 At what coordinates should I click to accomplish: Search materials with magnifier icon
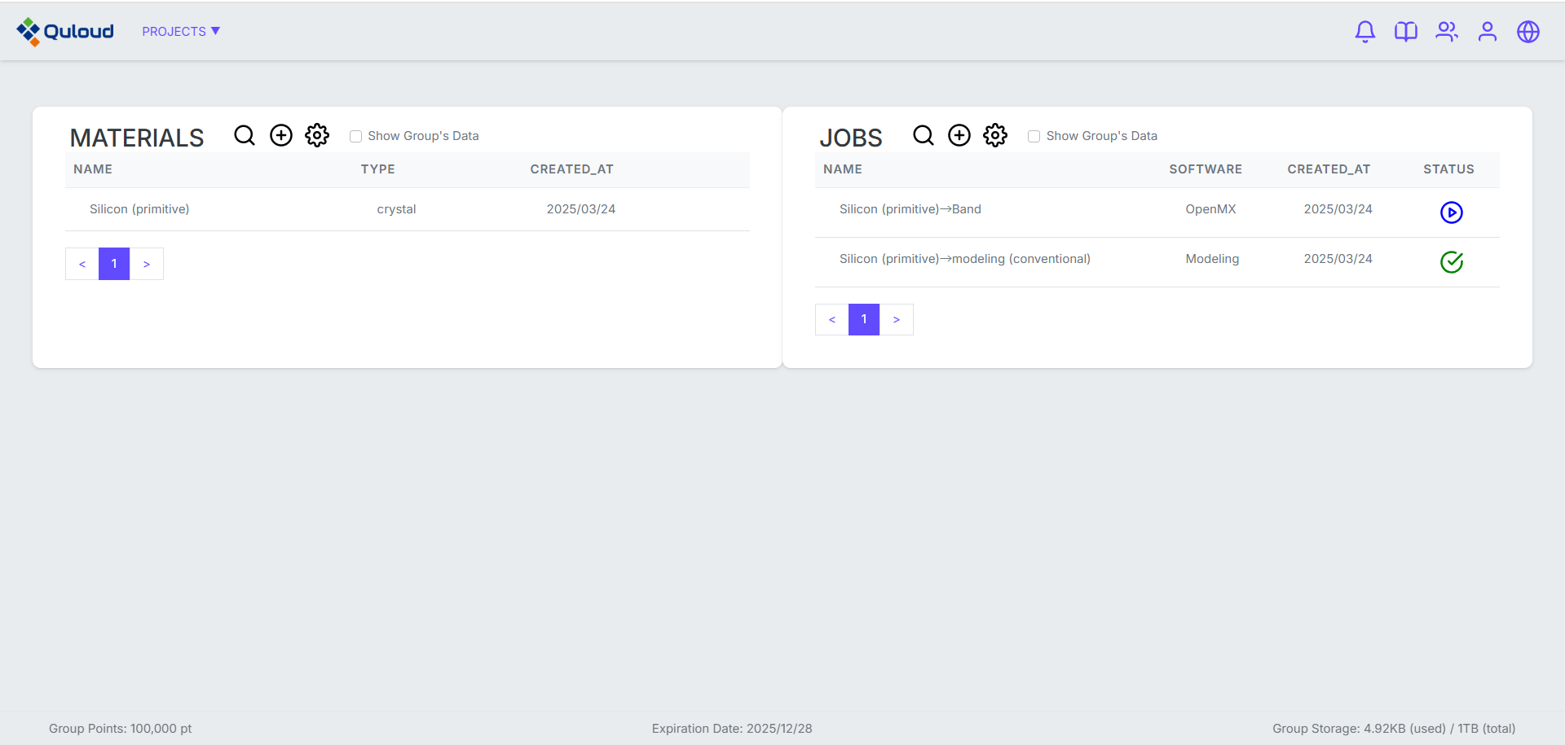[x=245, y=135]
